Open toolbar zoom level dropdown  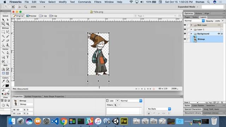(x=44, y=7)
